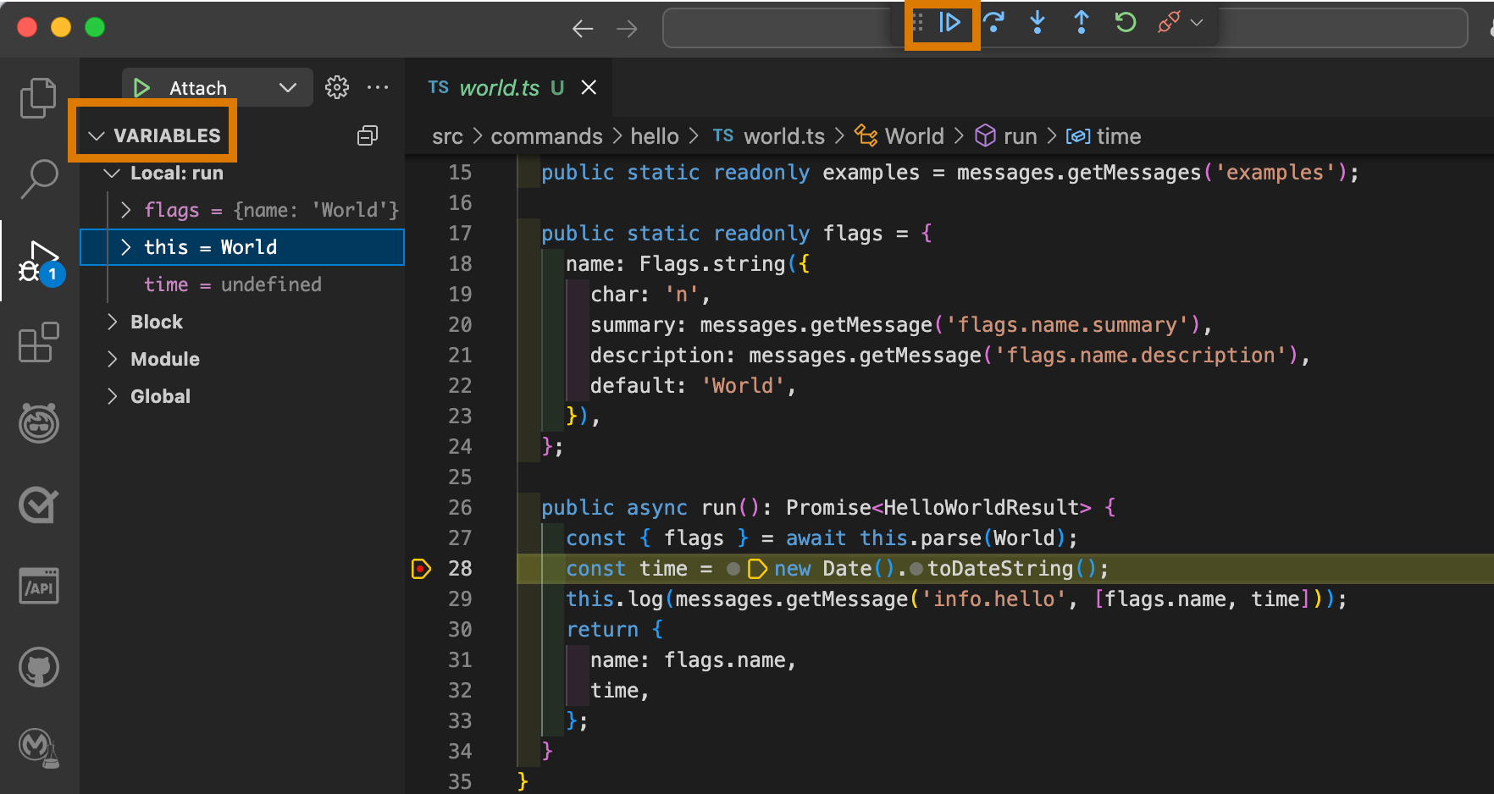The width and height of the screenshot is (1494, 794).
Task: Go forward with the right navigation arrow
Action: point(627,29)
